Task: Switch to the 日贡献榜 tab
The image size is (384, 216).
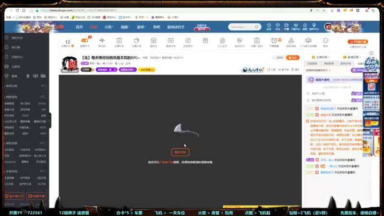Action: [312, 63]
